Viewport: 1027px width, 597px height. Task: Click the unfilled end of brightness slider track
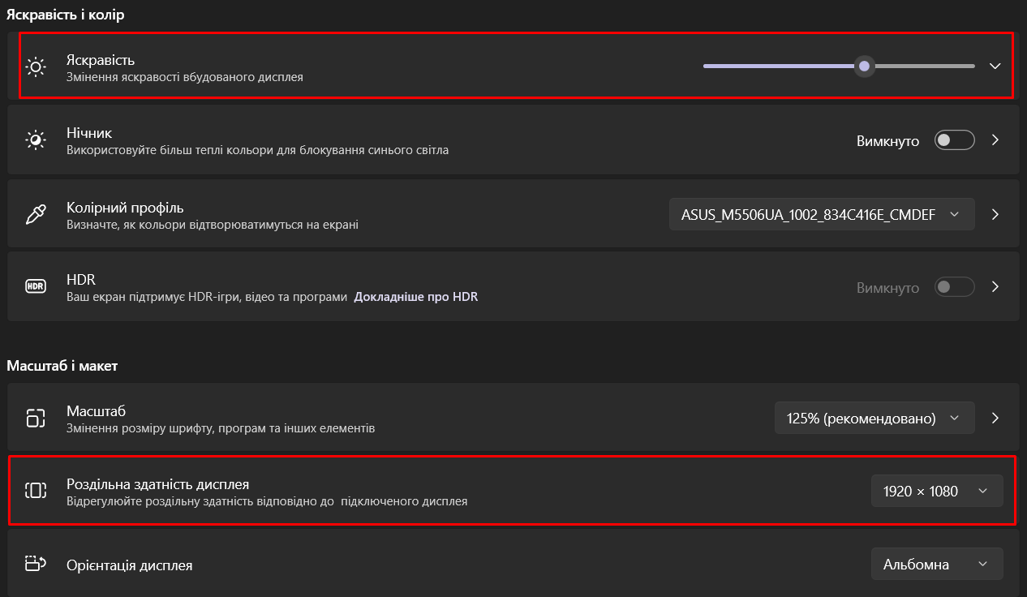click(925, 67)
